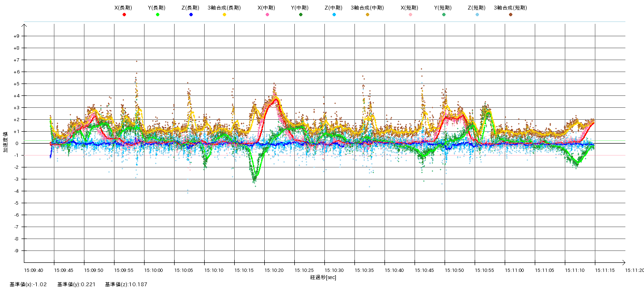The height and width of the screenshot is (291, 644).
Task: Click the bright green Y(長期) legend dot
Action: pos(157,15)
